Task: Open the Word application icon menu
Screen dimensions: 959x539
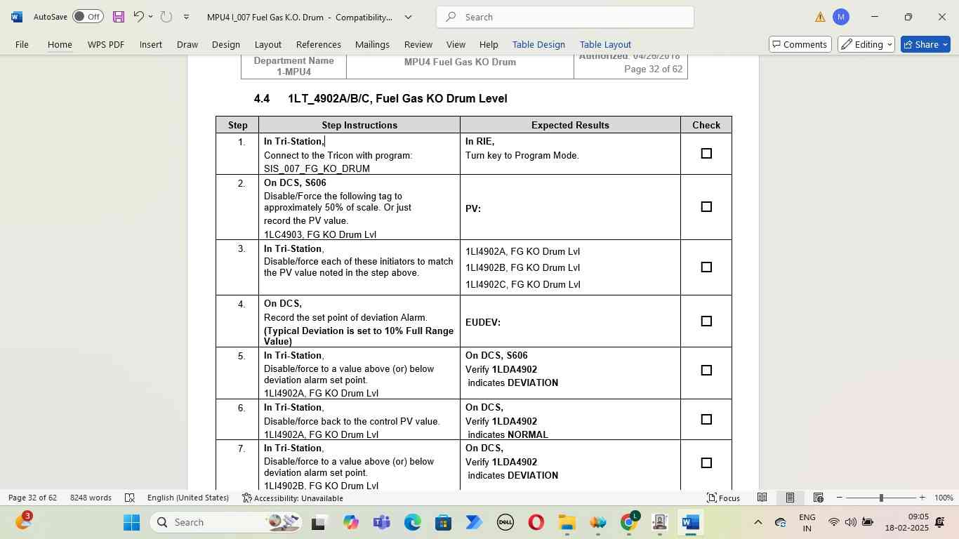Action: (17, 17)
